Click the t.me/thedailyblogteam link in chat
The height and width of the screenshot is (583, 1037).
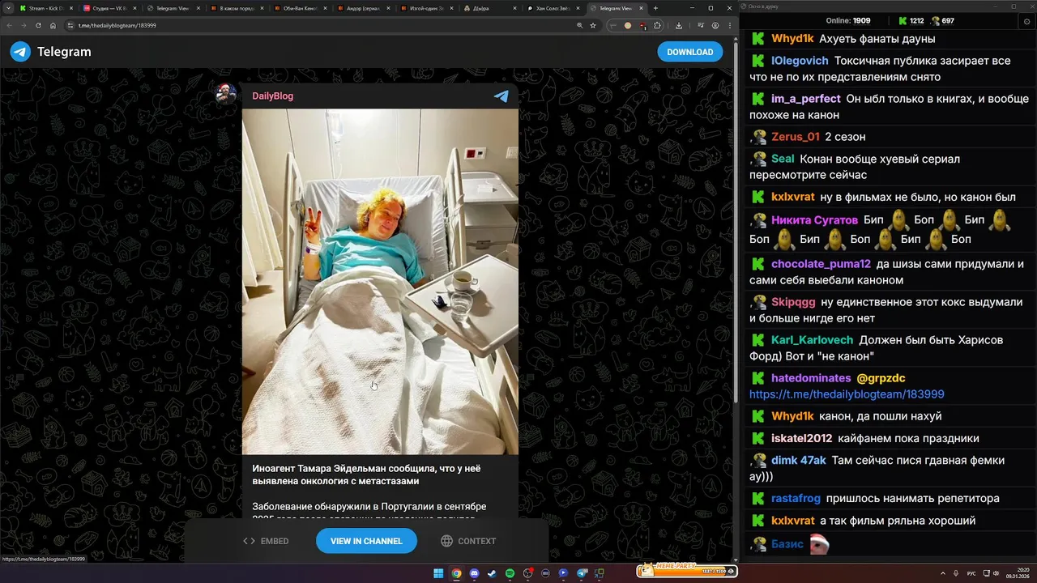[847, 394]
